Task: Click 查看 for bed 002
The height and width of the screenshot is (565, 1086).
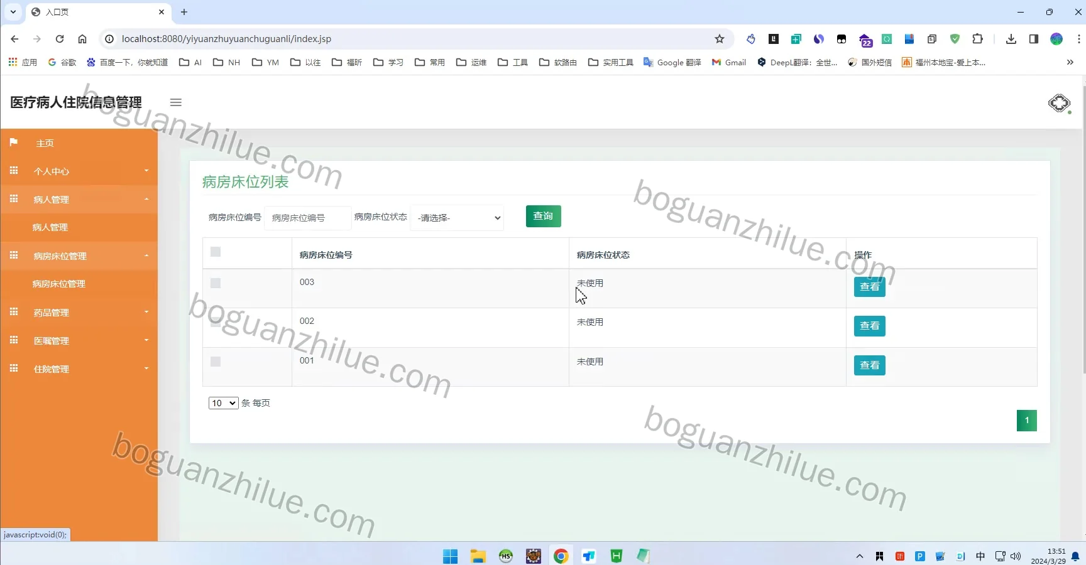Action: pos(869,326)
